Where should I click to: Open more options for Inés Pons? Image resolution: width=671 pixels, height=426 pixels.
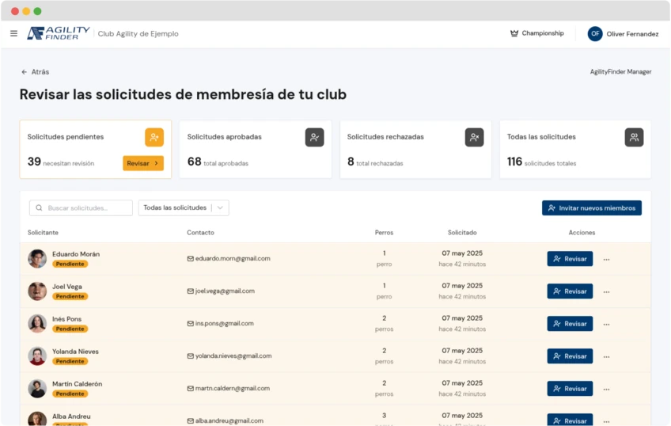[607, 324]
